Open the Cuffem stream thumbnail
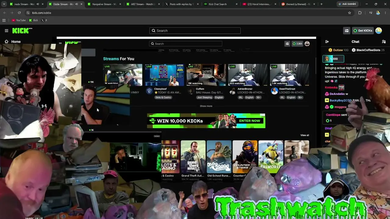390x219 pixels. pyautogui.click(x=206, y=75)
